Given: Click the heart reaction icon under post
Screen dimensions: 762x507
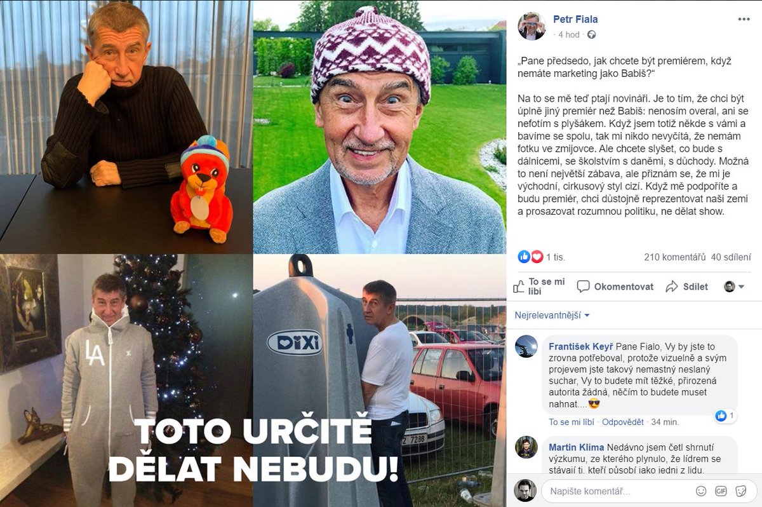Looking at the screenshot, I should click(537, 257).
